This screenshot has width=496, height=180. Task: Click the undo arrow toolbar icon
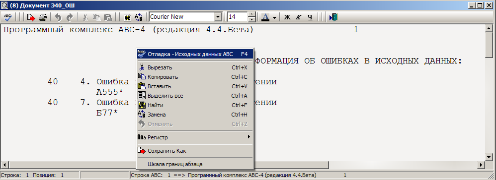(x=58, y=17)
